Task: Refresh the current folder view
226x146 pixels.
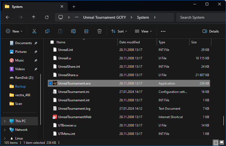Action: 47,17
